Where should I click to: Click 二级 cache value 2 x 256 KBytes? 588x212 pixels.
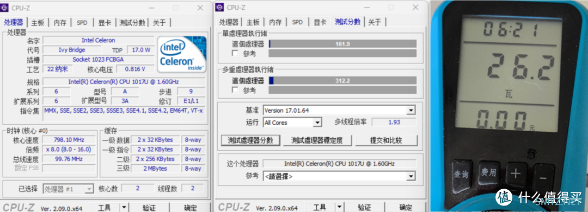(x=155, y=159)
